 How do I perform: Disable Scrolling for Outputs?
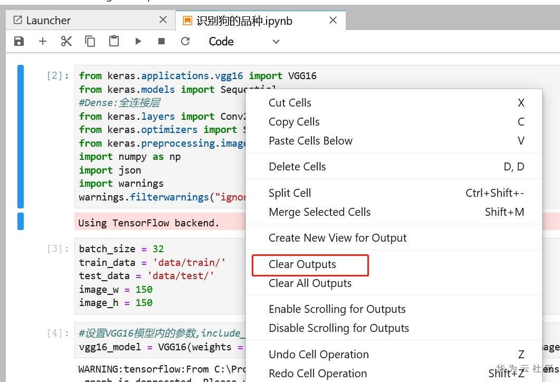point(338,328)
